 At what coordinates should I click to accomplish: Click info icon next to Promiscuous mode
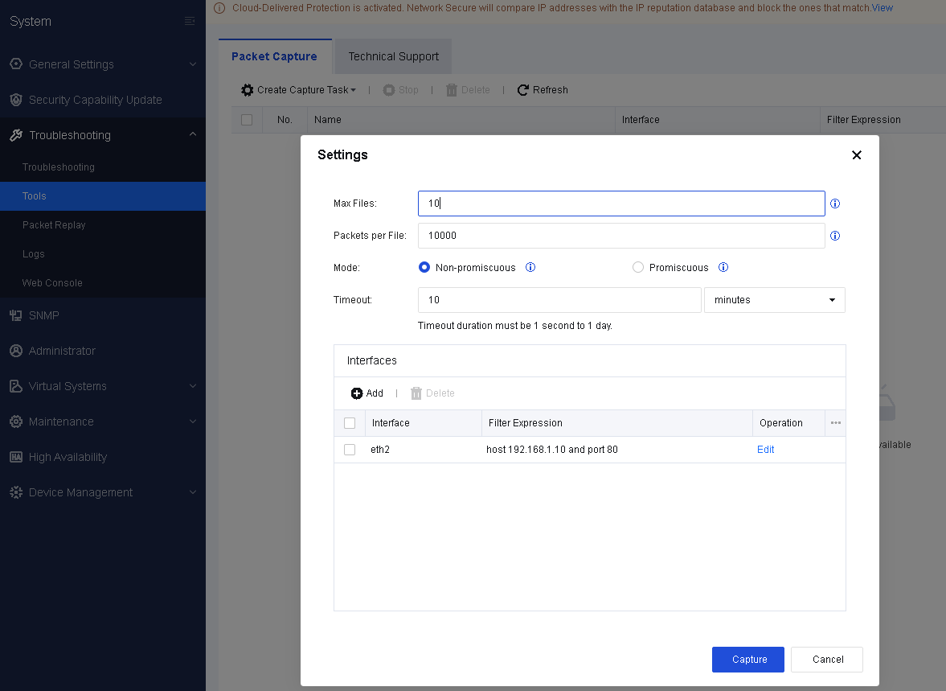pyautogui.click(x=723, y=268)
